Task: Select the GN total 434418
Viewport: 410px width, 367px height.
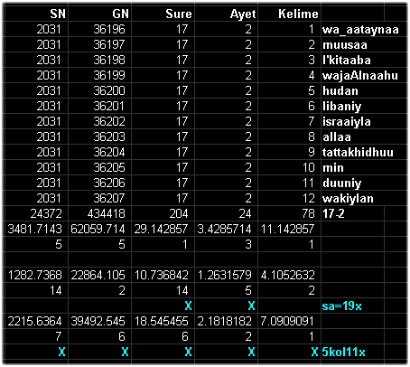Action: [x=99, y=213]
